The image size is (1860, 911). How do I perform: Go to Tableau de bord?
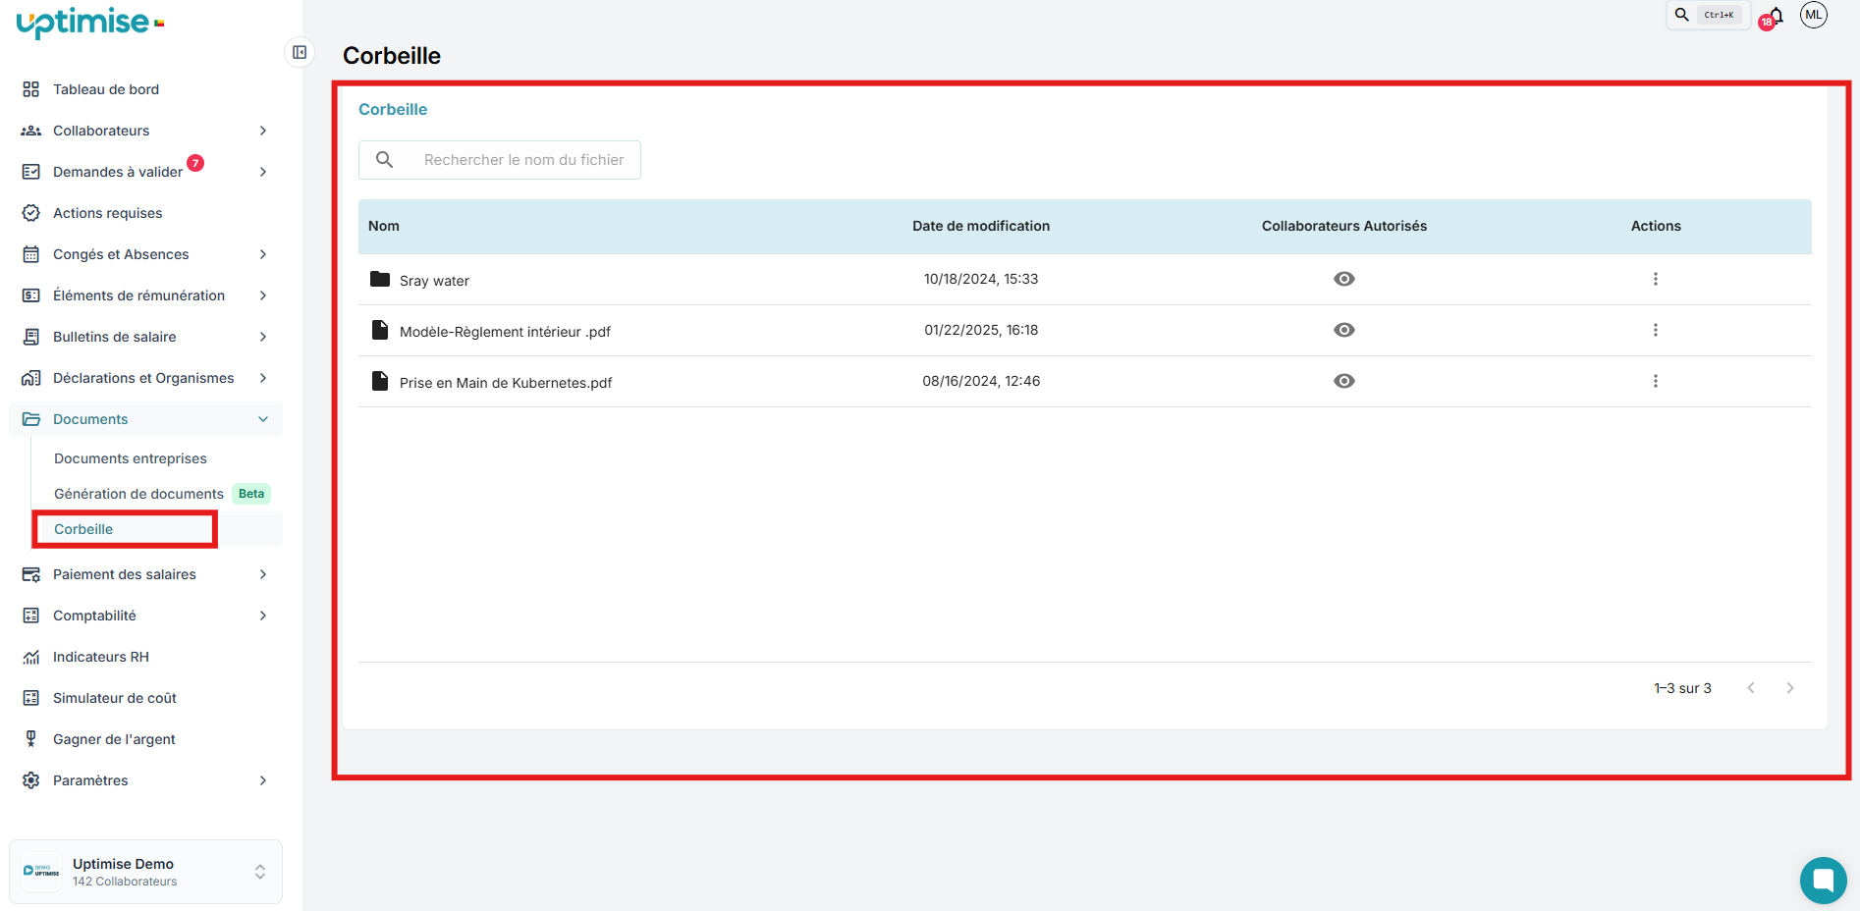tap(106, 89)
